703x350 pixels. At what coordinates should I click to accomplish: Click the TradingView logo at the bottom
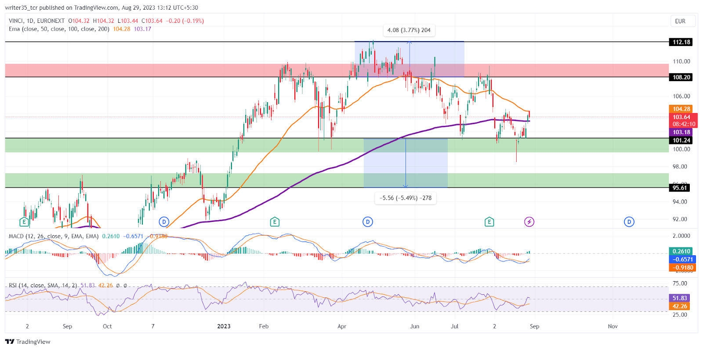(x=28, y=342)
